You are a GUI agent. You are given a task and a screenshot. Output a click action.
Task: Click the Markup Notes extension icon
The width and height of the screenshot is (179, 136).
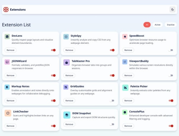pos(7,87)
